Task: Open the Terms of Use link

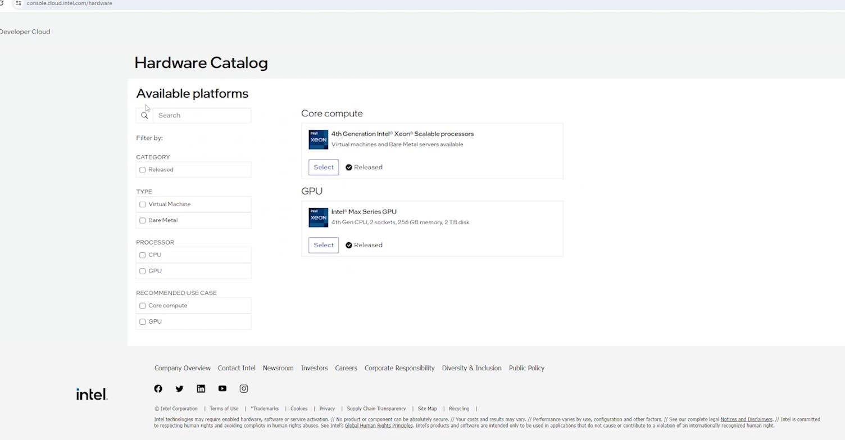Action: pyautogui.click(x=224, y=409)
